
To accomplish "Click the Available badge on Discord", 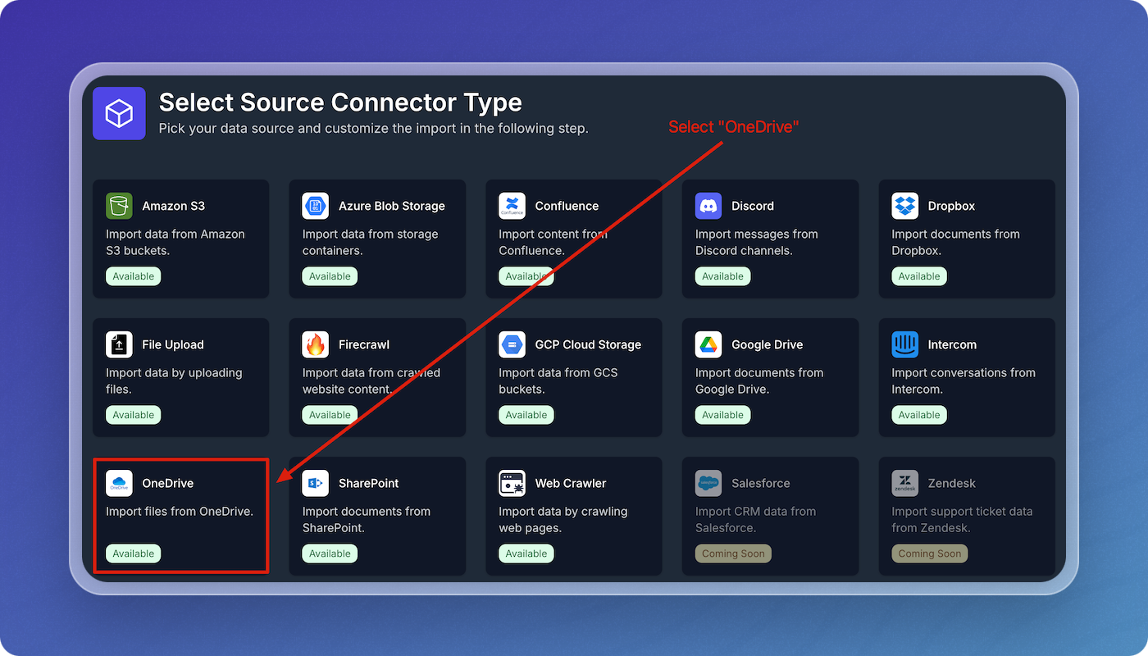I will (723, 276).
